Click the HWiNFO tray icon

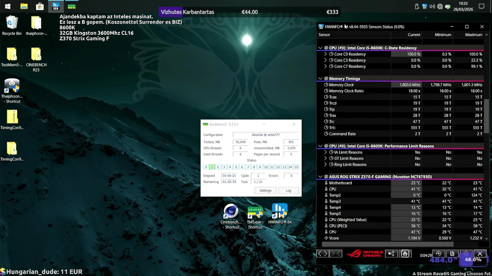pyautogui.click(x=424, y=7)
